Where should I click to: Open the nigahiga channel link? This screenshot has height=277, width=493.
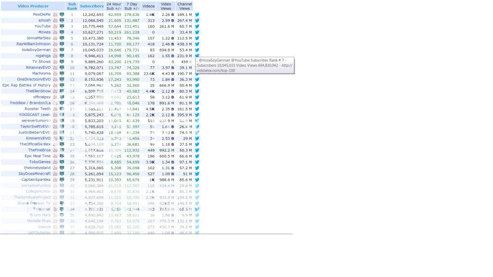[x=43, y=56]
